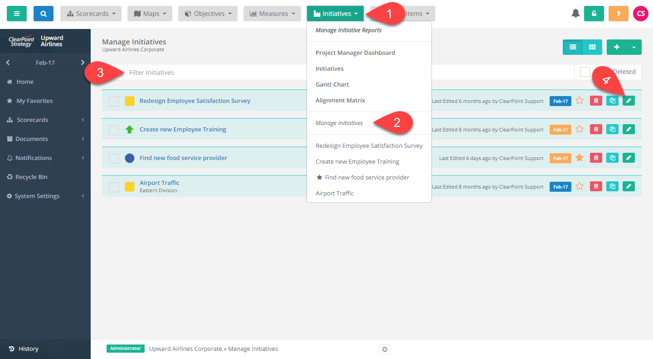This screenshot has height=359, width=653.
Task: Expand the Scorecards section in the sidebar
Action: (x=45, y=120)
